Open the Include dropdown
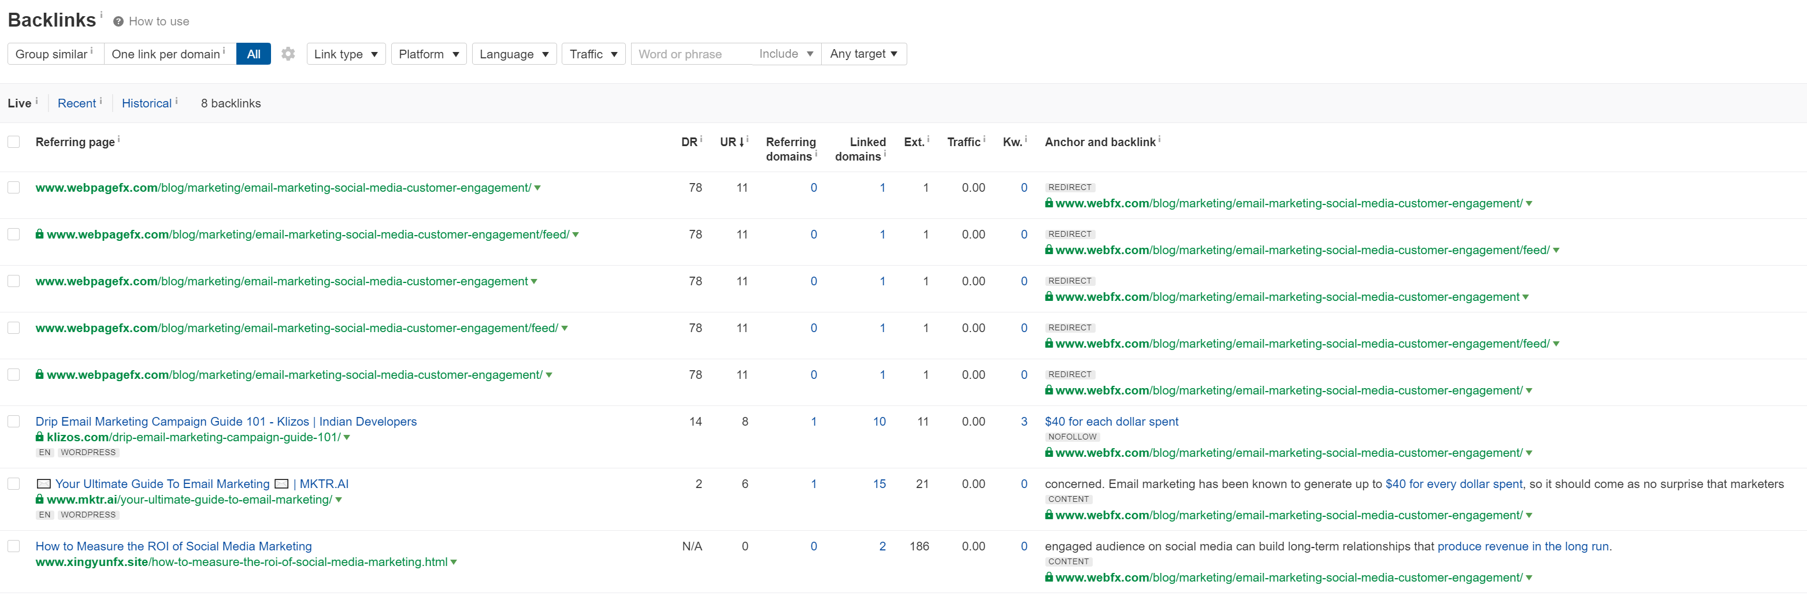Screen dimensions: 1807x607 [x=786, y=54]
